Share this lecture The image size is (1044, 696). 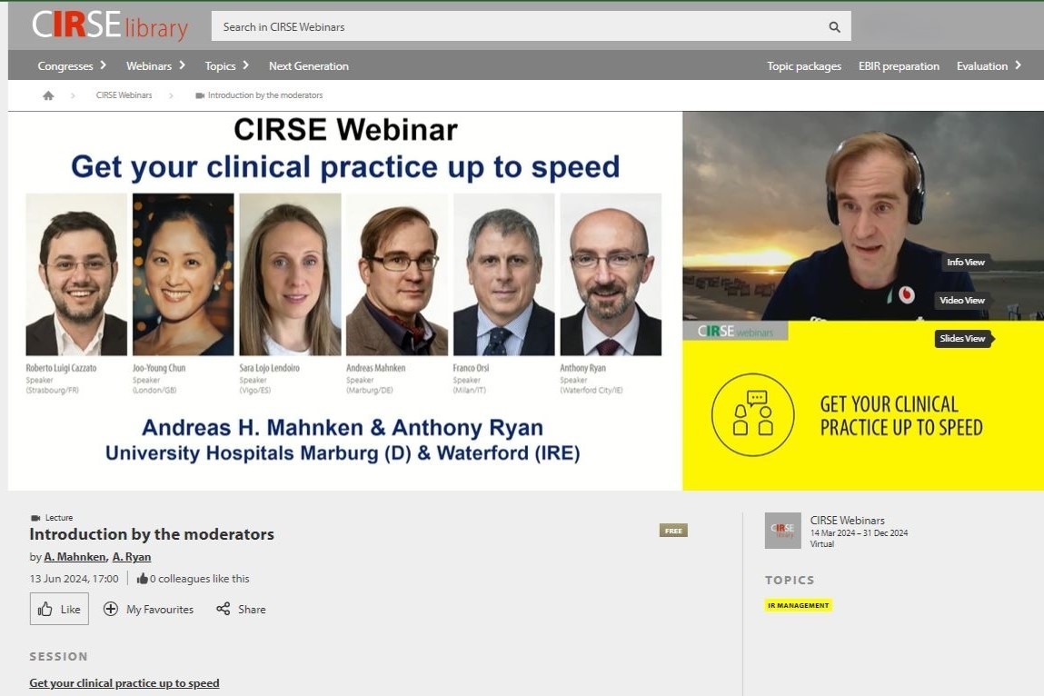pyautogui.click(x=241, y=609)
